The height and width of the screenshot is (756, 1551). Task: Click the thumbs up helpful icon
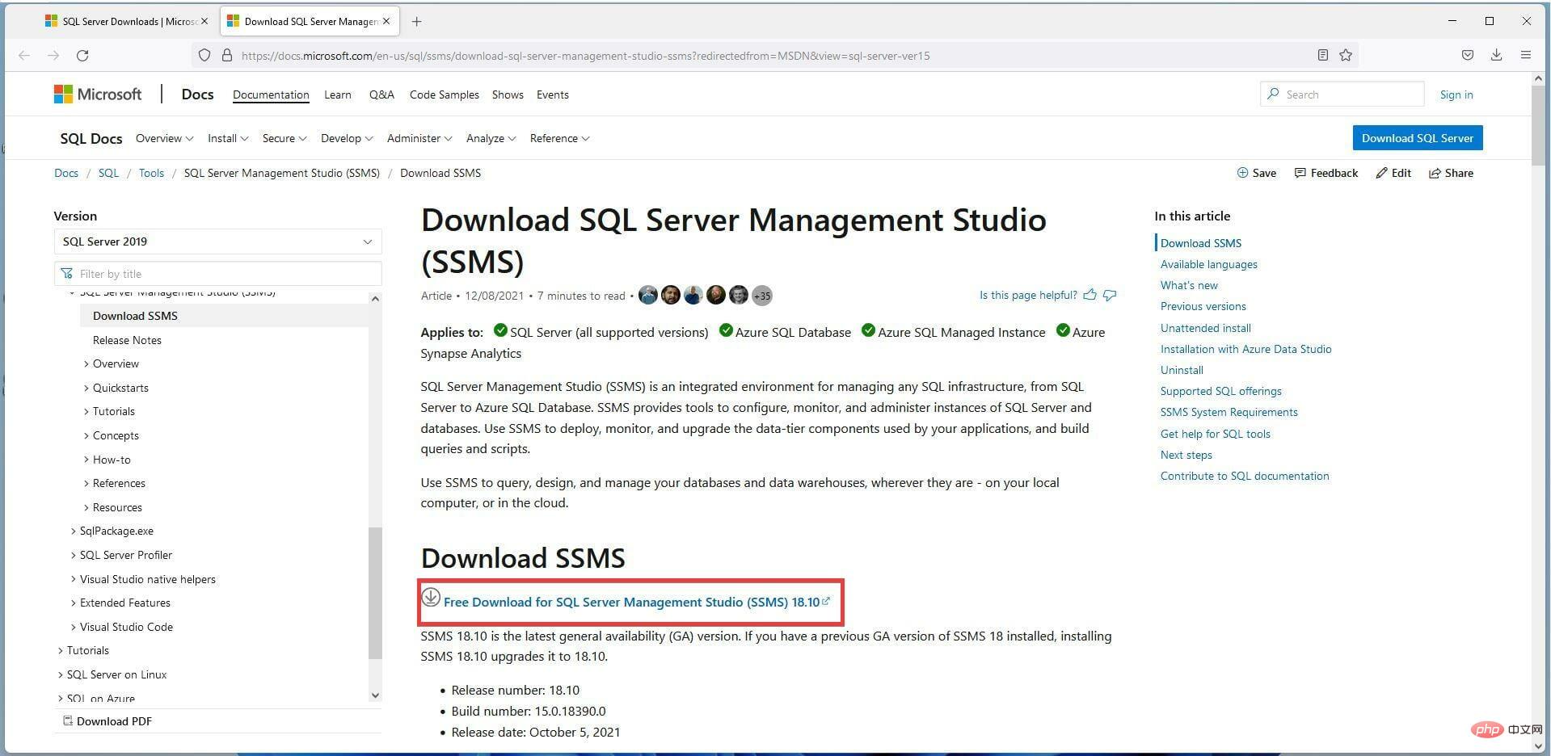tap(1089, 295)
